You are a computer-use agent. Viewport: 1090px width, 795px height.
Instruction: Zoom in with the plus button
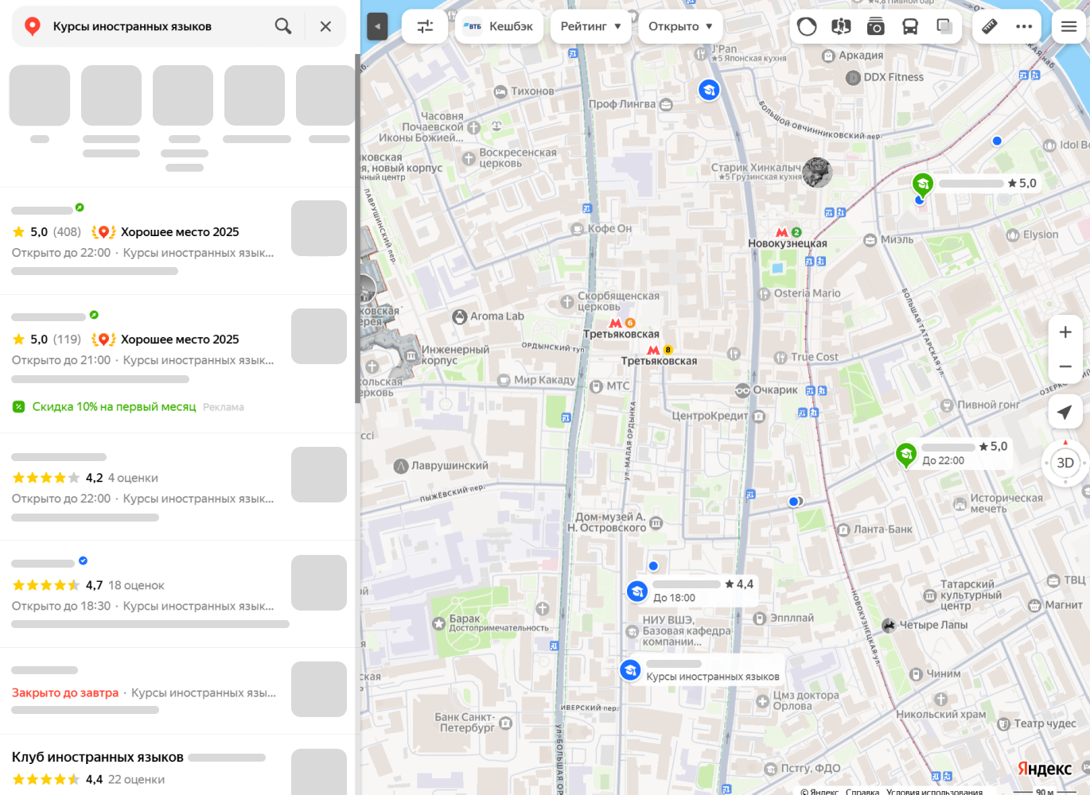[x=1065, y=332]
